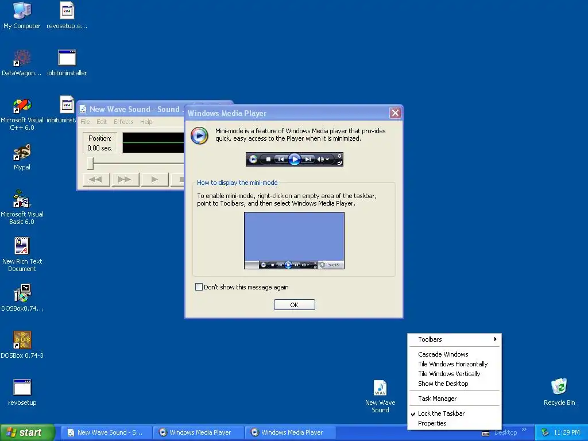The image size is (588, 441).
Task: Click the network tray icon beside the clock
Action: point(545,433)
